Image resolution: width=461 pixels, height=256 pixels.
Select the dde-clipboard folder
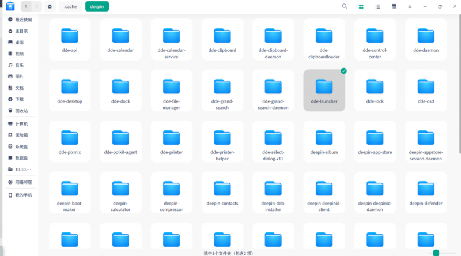click(x=222, y=39)
